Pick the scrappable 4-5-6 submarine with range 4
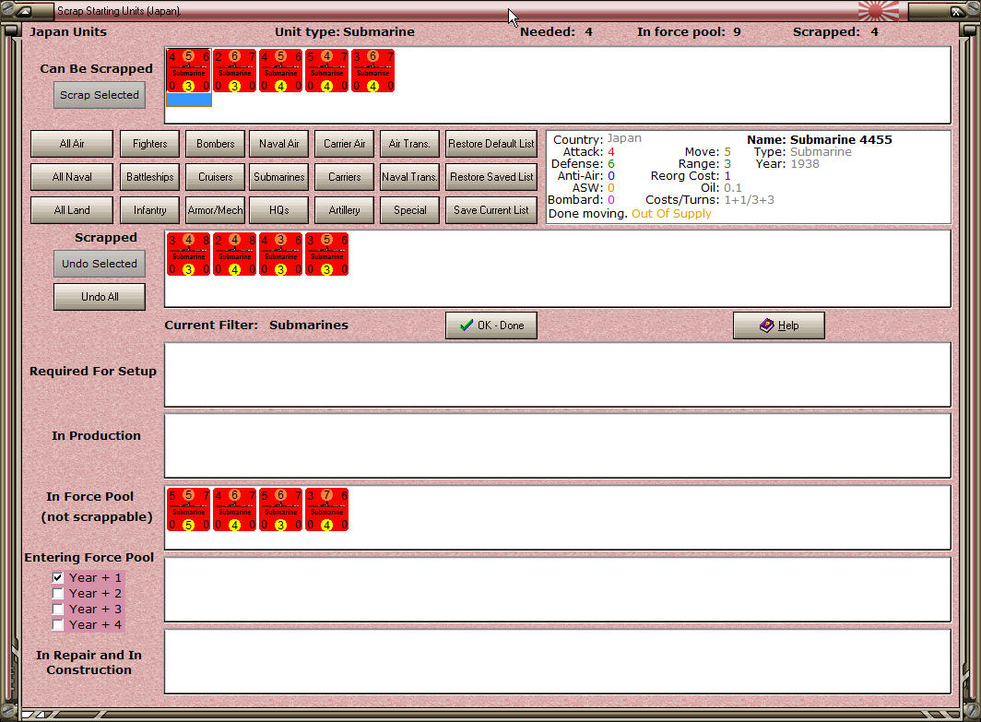 click(x=281, y=71)
